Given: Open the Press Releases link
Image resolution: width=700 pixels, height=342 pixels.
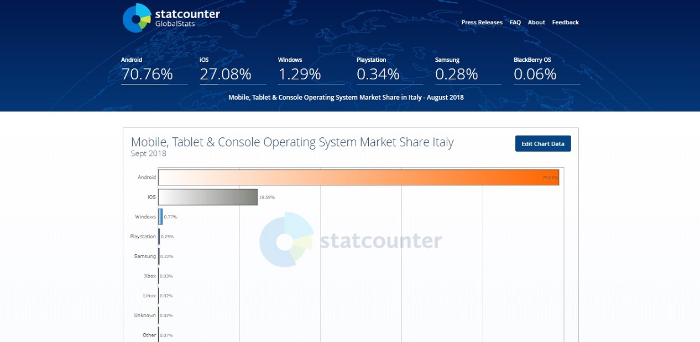Looking at the screenshot, I should coord(482,23).
